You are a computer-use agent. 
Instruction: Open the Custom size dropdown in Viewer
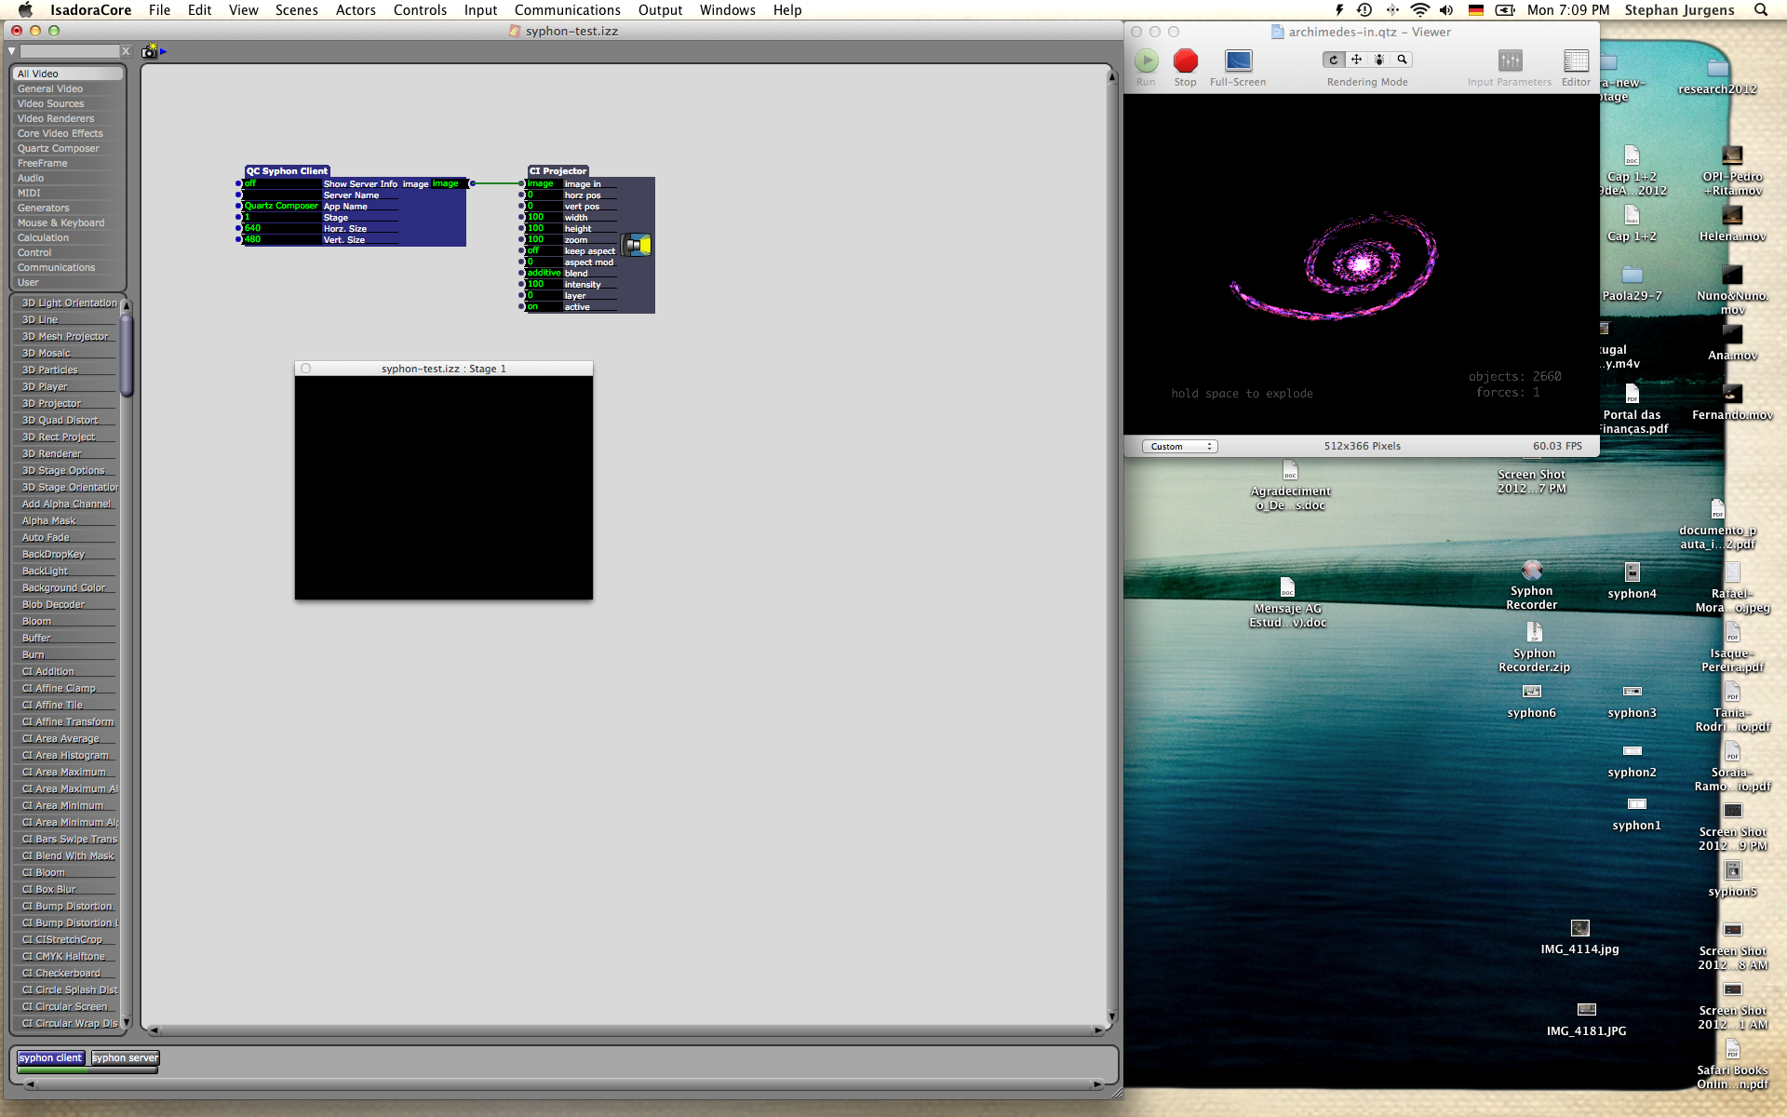pyautogui.click(x=1179, y=447)
